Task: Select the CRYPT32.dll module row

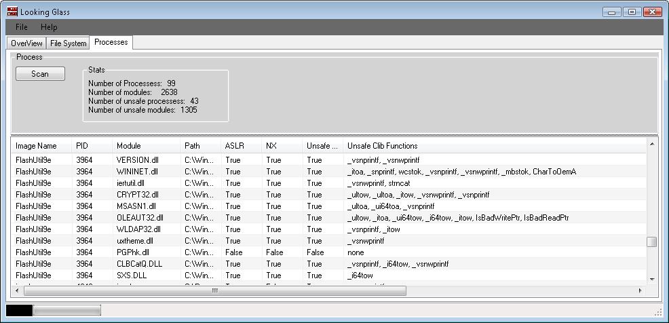Action: pyautogui.click(x=328, y=195)
